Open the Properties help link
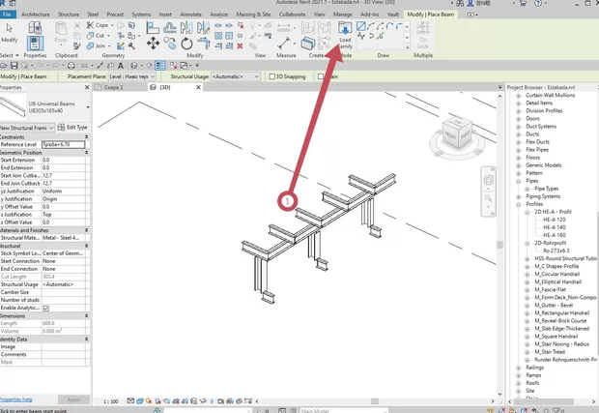 point(15,398)
